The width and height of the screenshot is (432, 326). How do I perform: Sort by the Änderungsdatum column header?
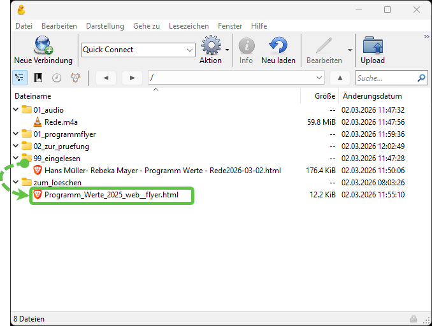tap(372, 96)
